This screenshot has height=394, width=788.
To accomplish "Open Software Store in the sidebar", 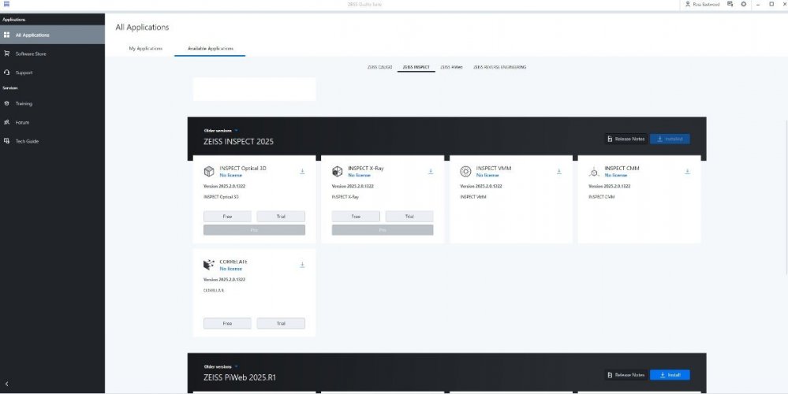I will click(x=52, y=54).
